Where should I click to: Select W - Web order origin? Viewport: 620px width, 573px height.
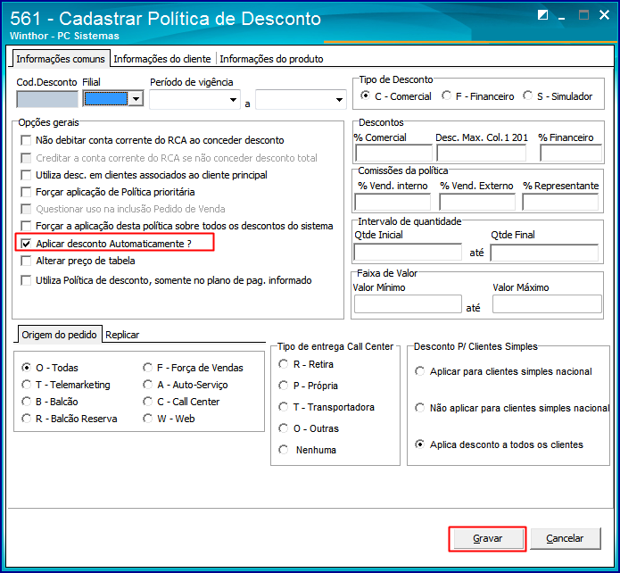point(147,419)
